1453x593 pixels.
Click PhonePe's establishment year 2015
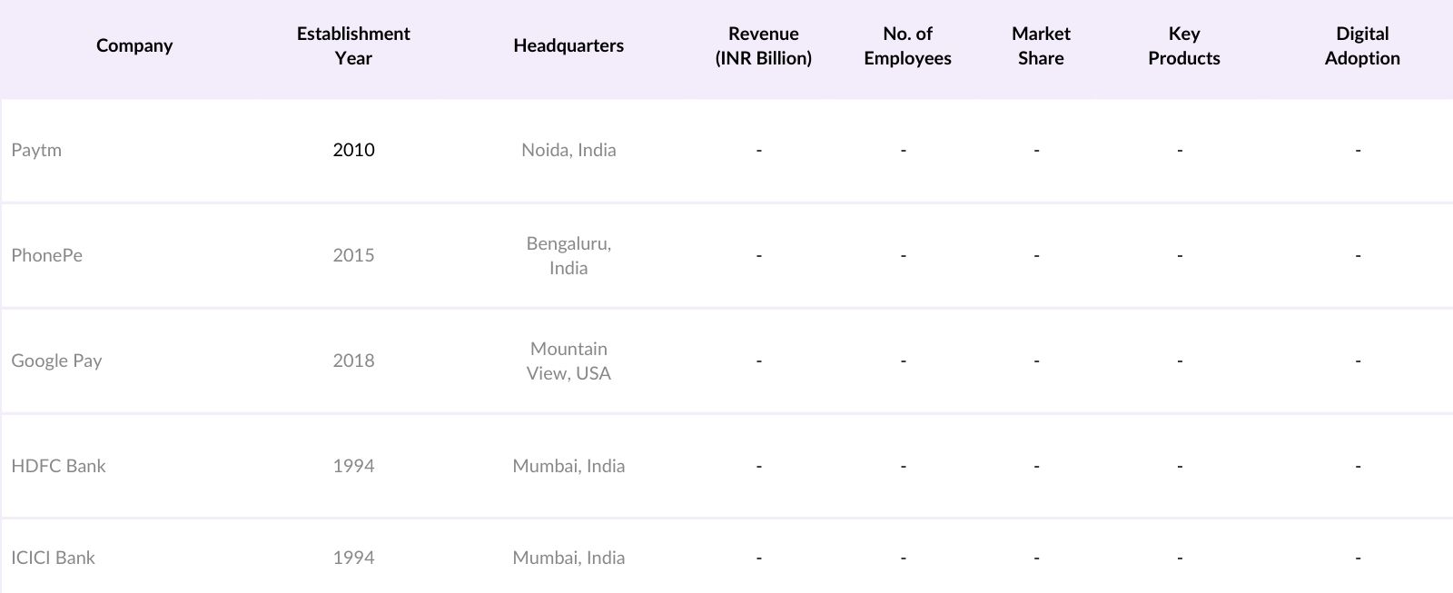click(353, 255)
